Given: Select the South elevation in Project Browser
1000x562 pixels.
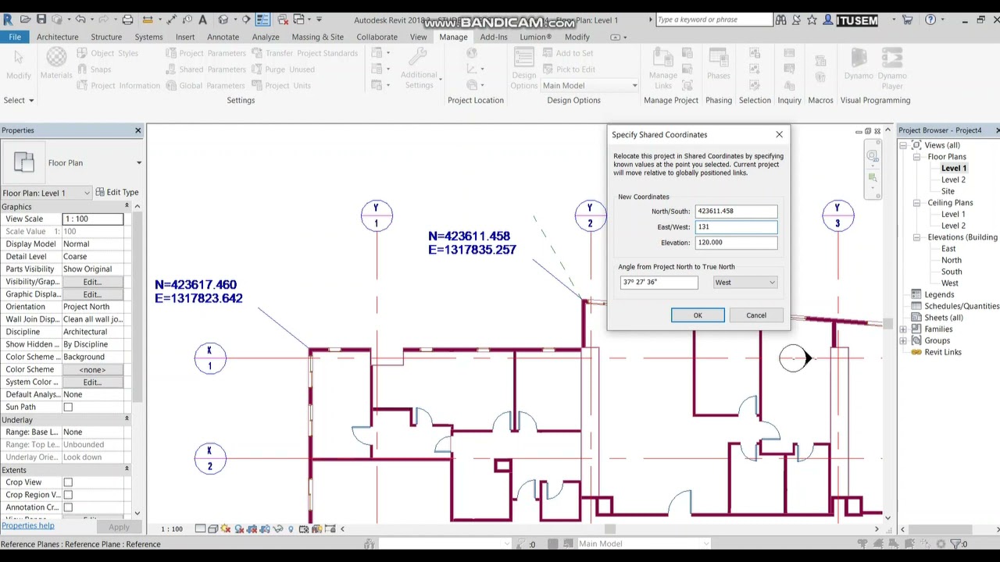Looking at the screenshot, I should [x=952, y=272].
